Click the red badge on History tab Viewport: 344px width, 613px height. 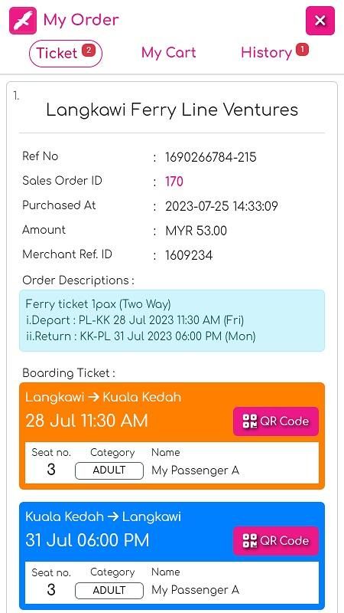[302, 49]
